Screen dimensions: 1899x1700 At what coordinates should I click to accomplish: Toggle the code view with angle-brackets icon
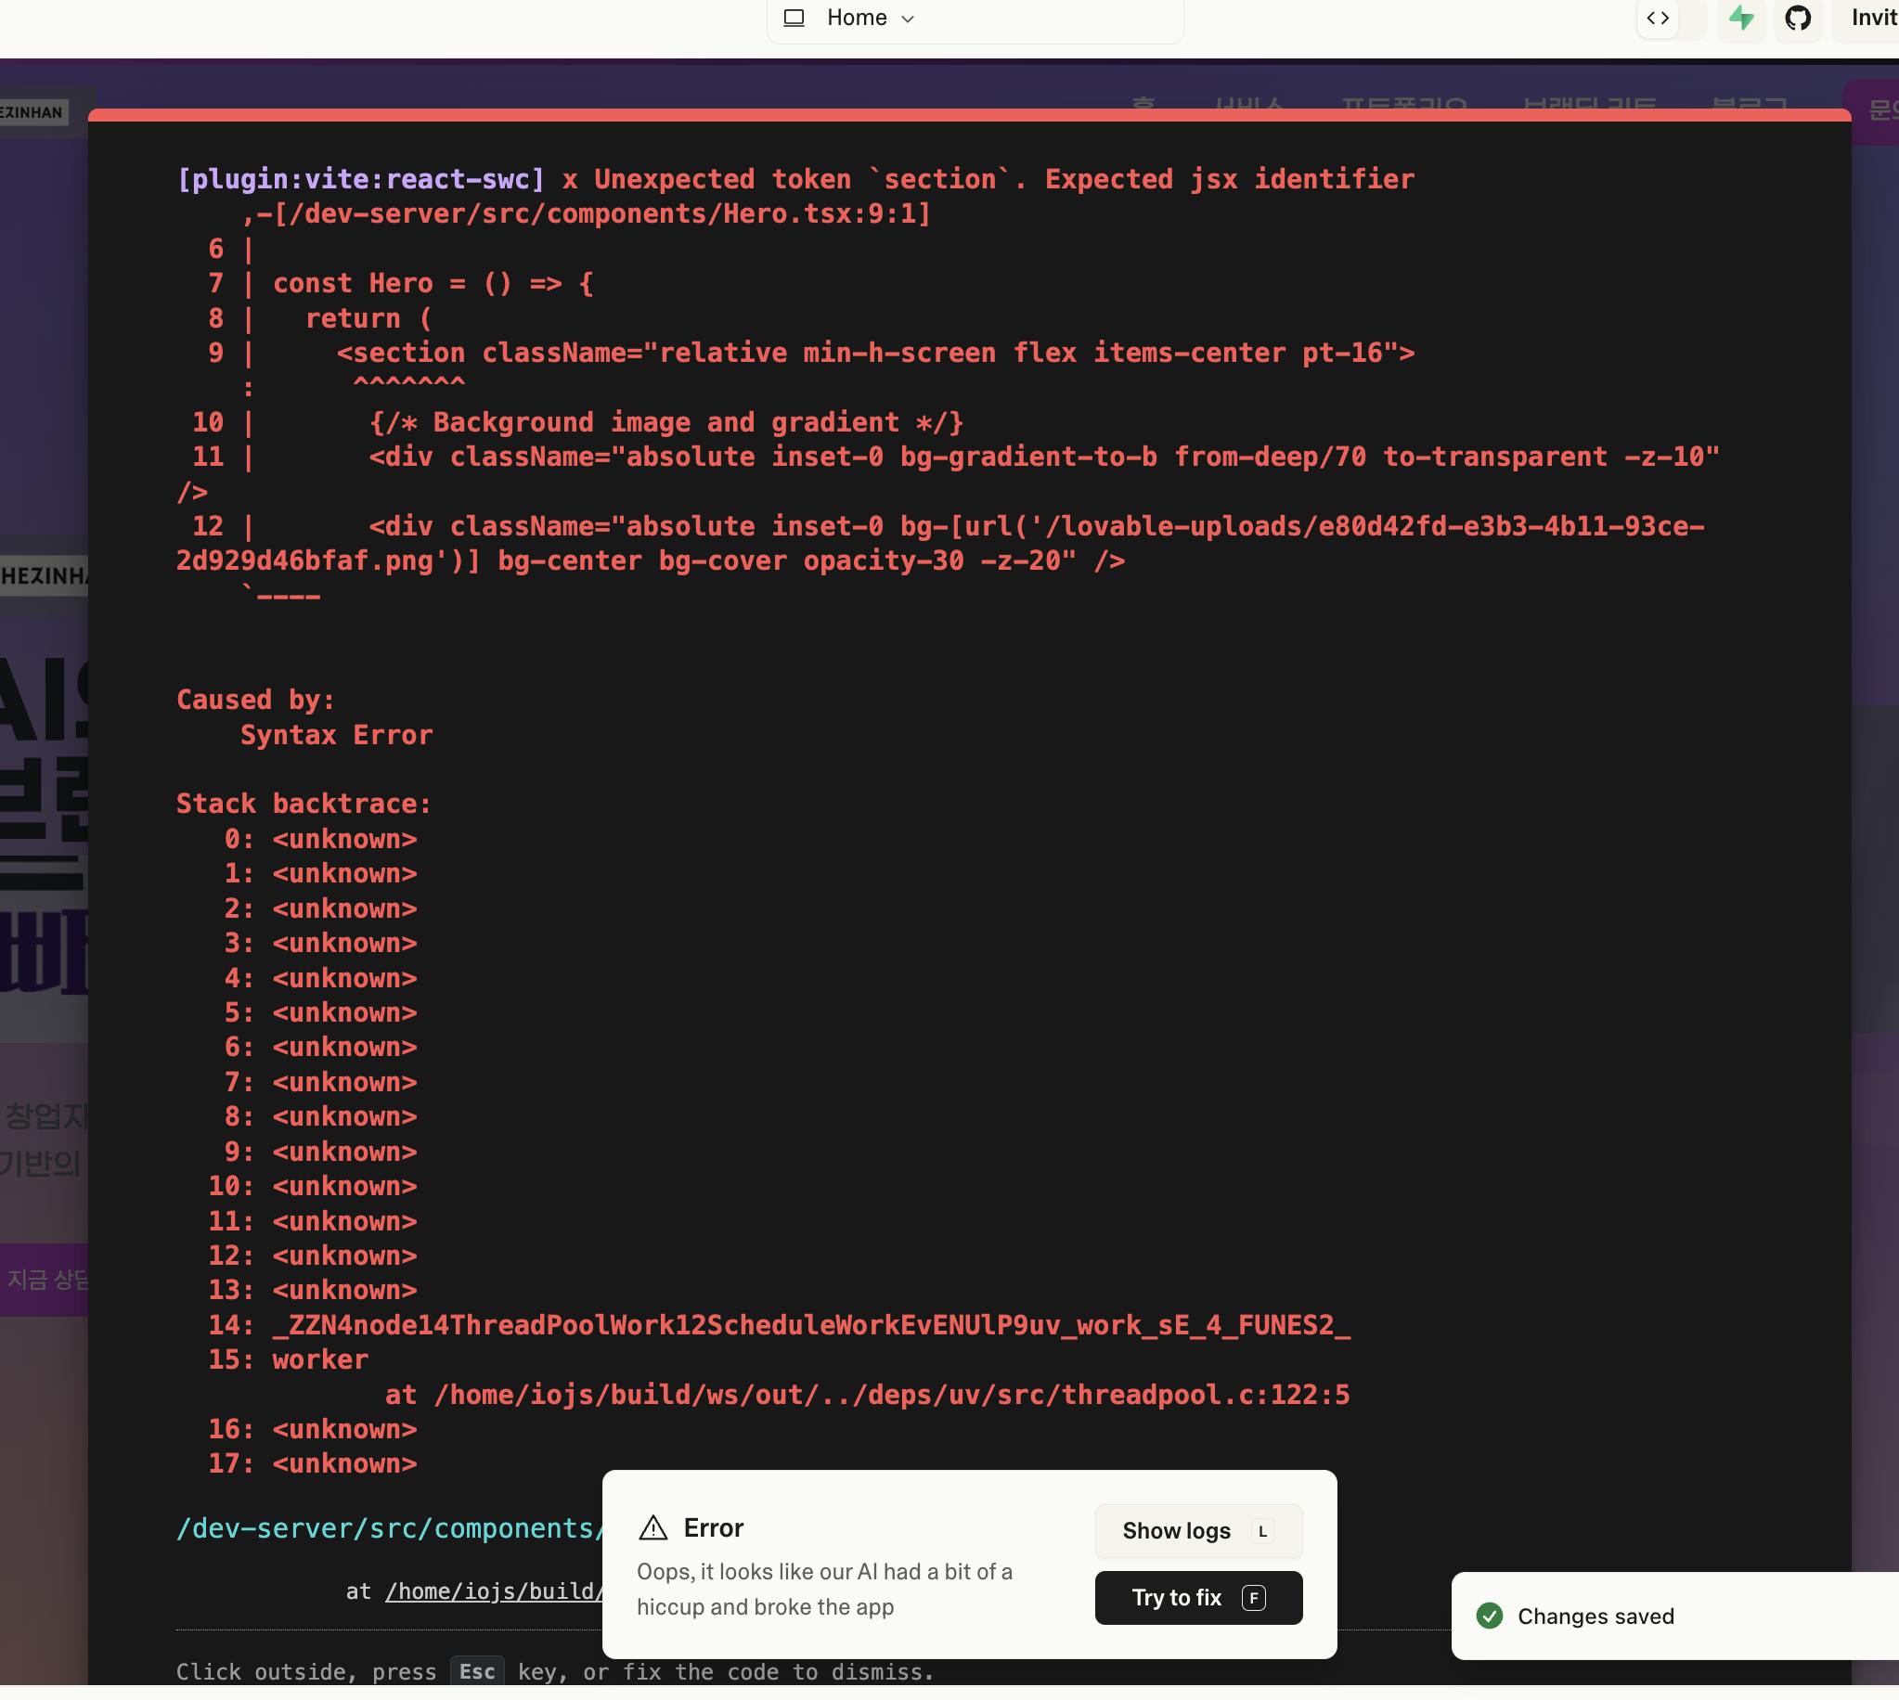coord(1658,18)
